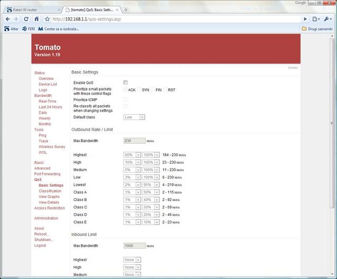Open Highest outbound rate 80% dropdown
This screenshot has width=337, height=279.
[x=132, y=155]
